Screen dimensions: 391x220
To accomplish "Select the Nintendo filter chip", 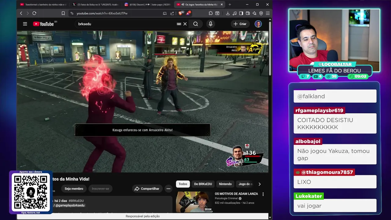I will tap(225, 184).
